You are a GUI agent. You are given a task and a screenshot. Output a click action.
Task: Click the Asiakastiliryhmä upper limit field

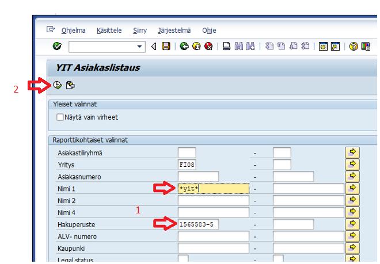tap(282, 153)
